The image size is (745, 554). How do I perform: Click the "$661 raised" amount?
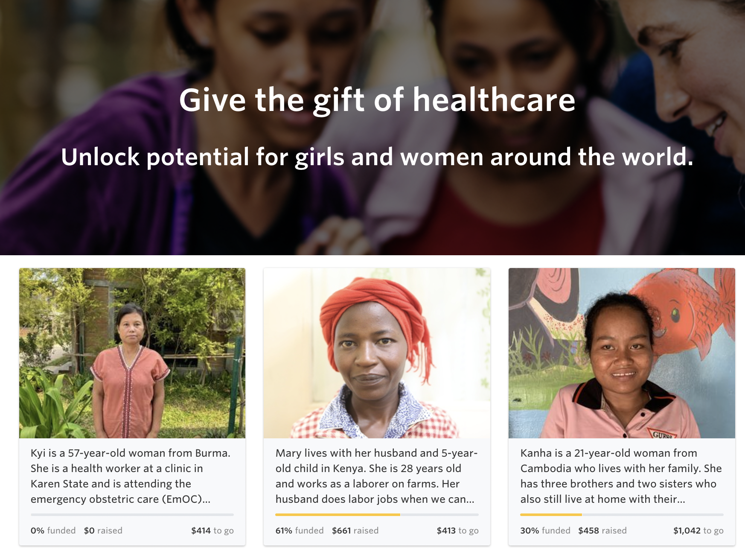[x=355, y=531]
